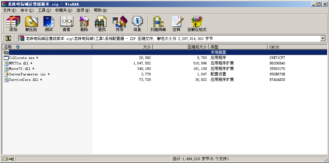Screen dimensions: 329x163
Task: Click the 解压到 (Extract To) icon
Action: (31, 23)
